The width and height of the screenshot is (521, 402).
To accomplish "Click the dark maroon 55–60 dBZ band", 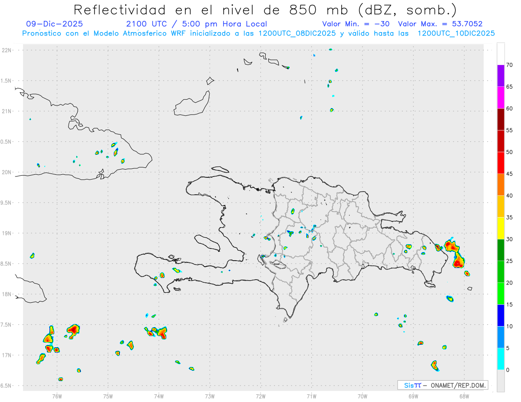I will [501, 119].
